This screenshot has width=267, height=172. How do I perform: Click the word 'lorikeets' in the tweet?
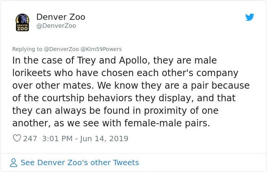pos(32,73)
